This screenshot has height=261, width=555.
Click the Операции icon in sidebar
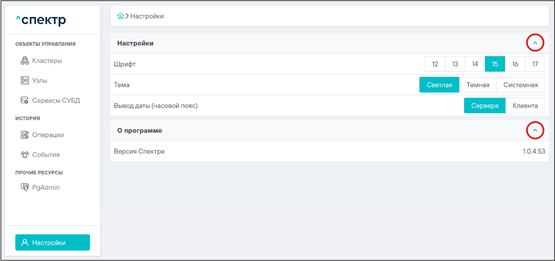[x=25, y=135]
